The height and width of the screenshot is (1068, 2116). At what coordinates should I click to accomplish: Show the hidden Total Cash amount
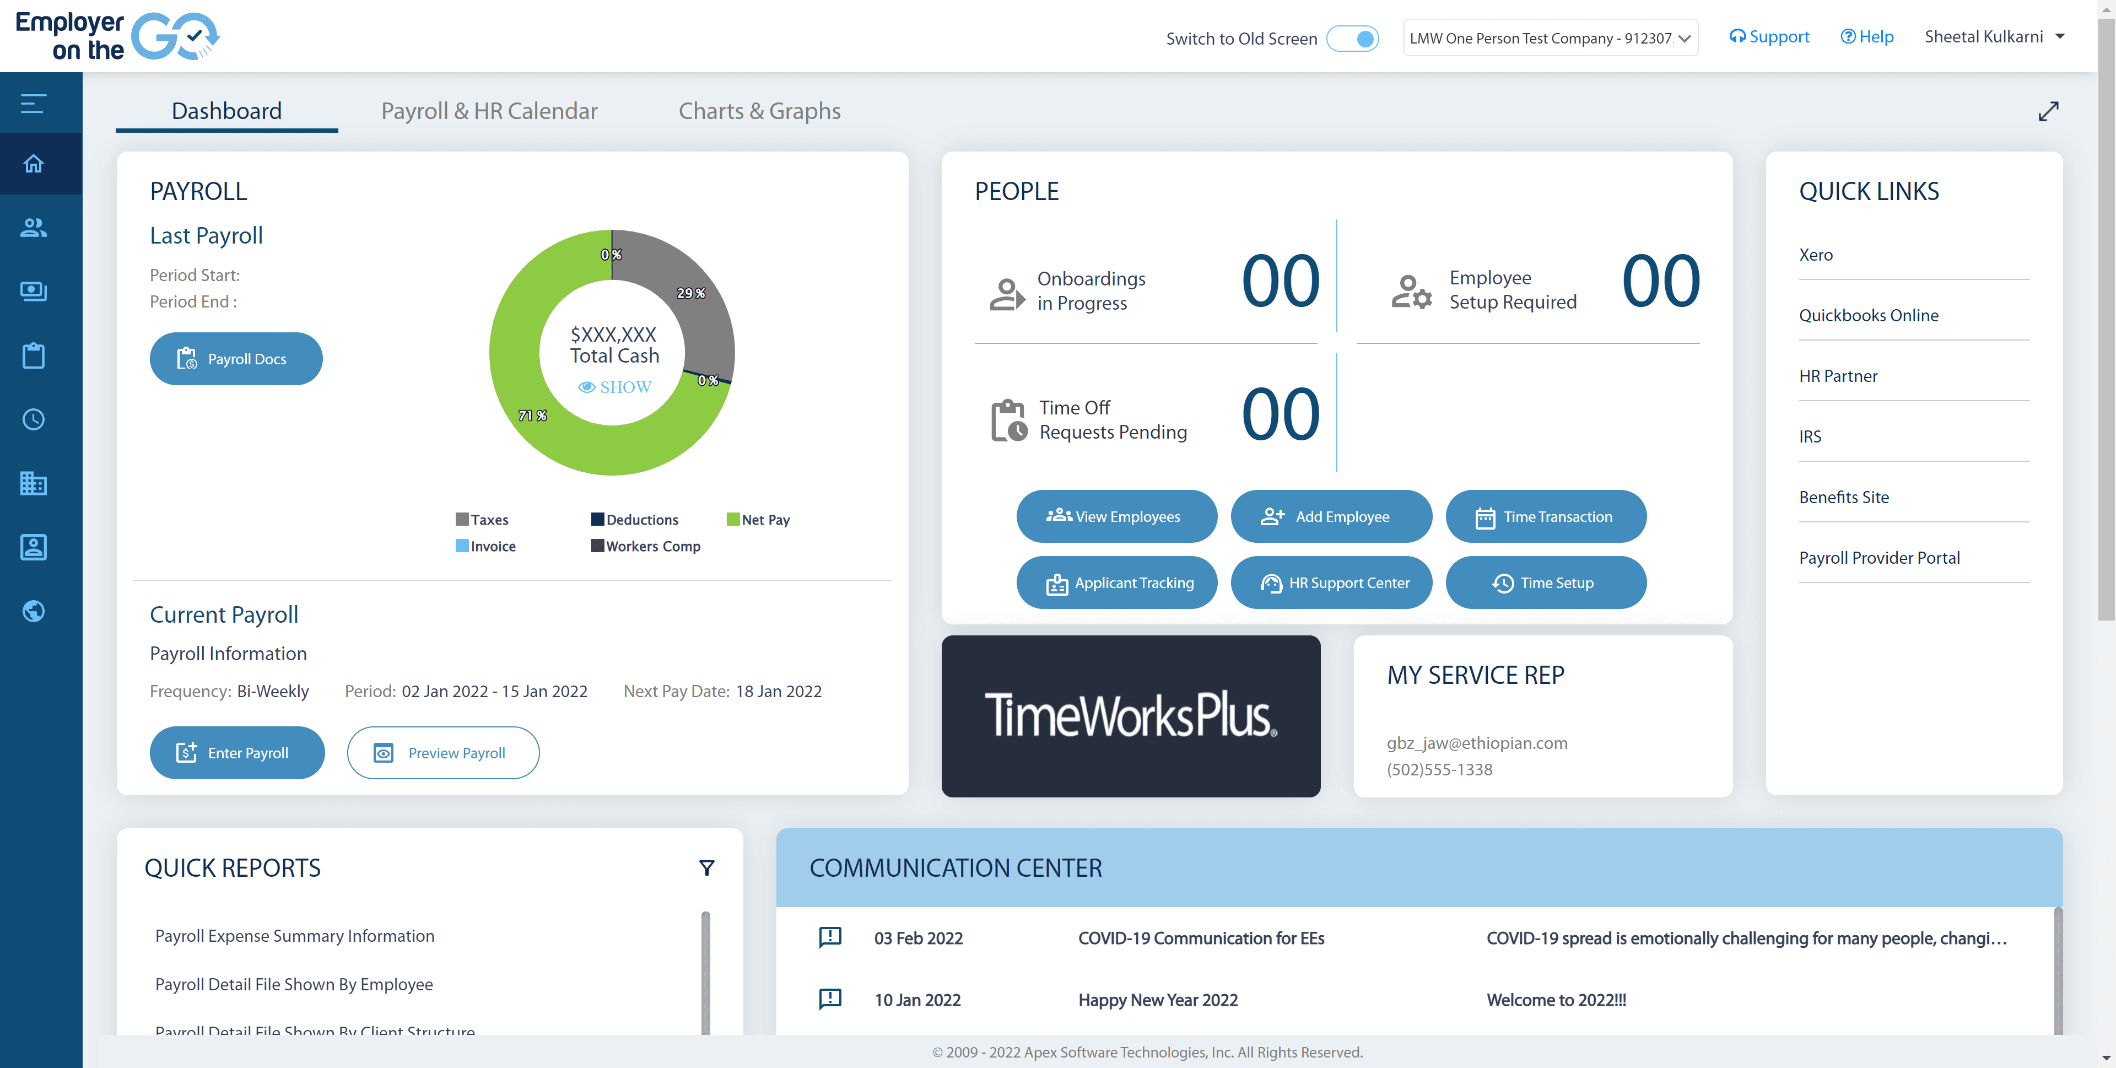(614, 386)
